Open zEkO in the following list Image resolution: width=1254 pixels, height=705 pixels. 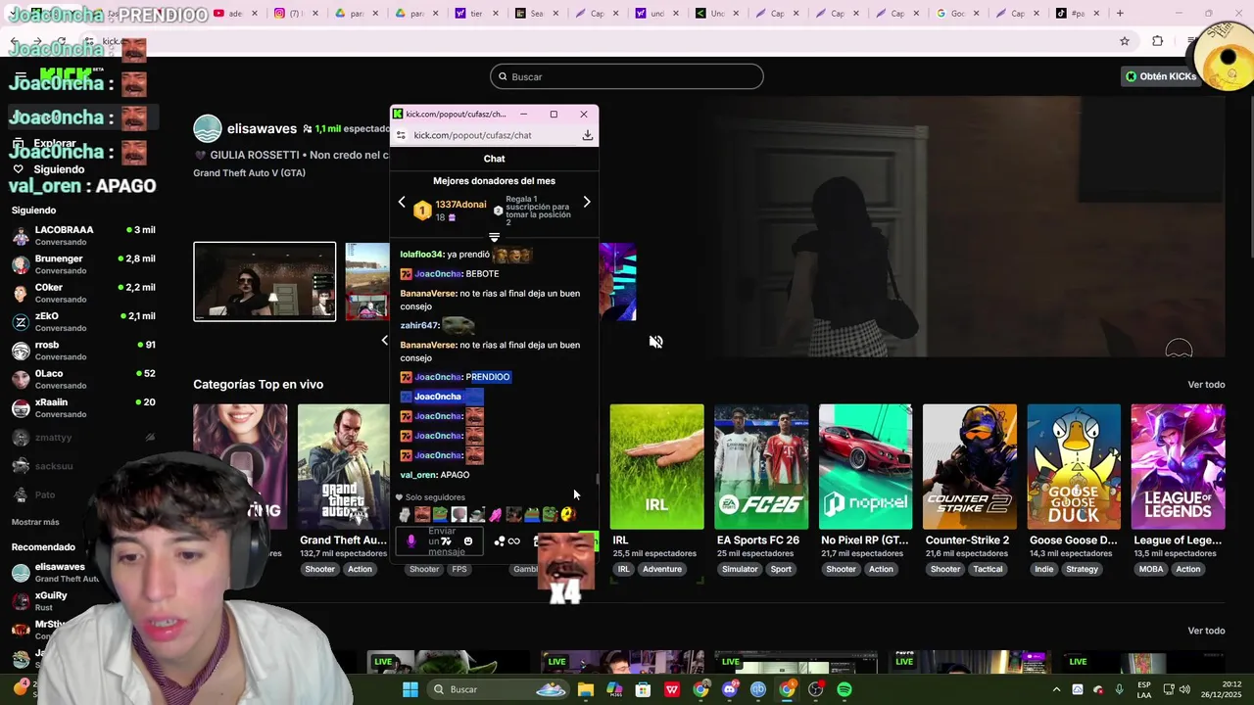(x=83, y=322)
